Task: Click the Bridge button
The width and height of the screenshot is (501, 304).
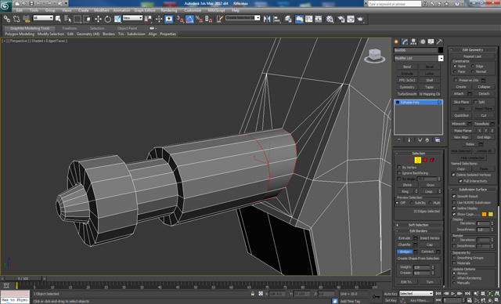Action: [405, 252]
